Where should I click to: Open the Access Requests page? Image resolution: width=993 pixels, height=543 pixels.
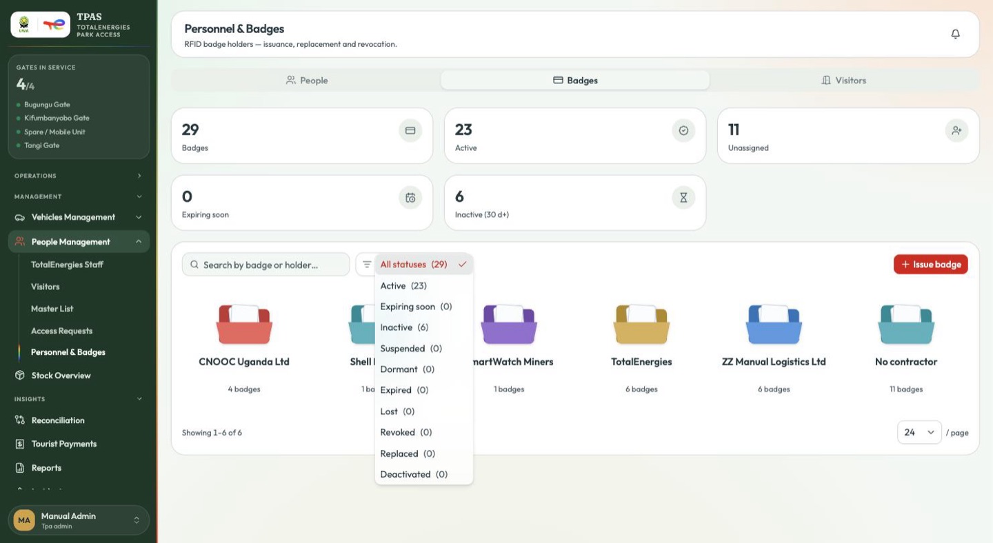click(61, 331)
